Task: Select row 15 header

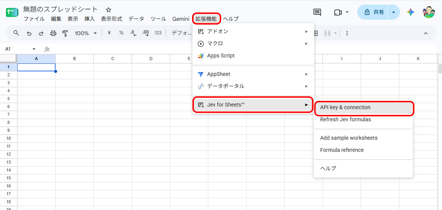Action: coord(8,178)
